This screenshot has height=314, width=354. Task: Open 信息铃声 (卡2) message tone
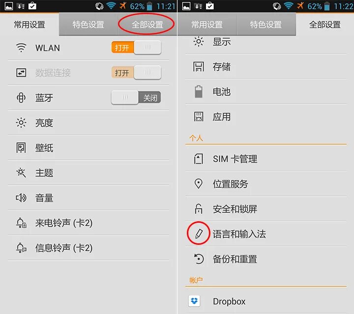88,248
